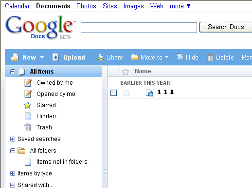Open the Calendar link
This screenshot has width=252, height=188.
click(18, 6)
